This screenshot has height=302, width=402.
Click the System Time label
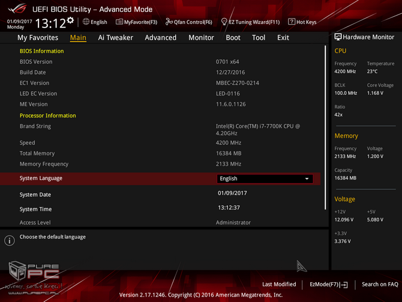tap(35, 209)
